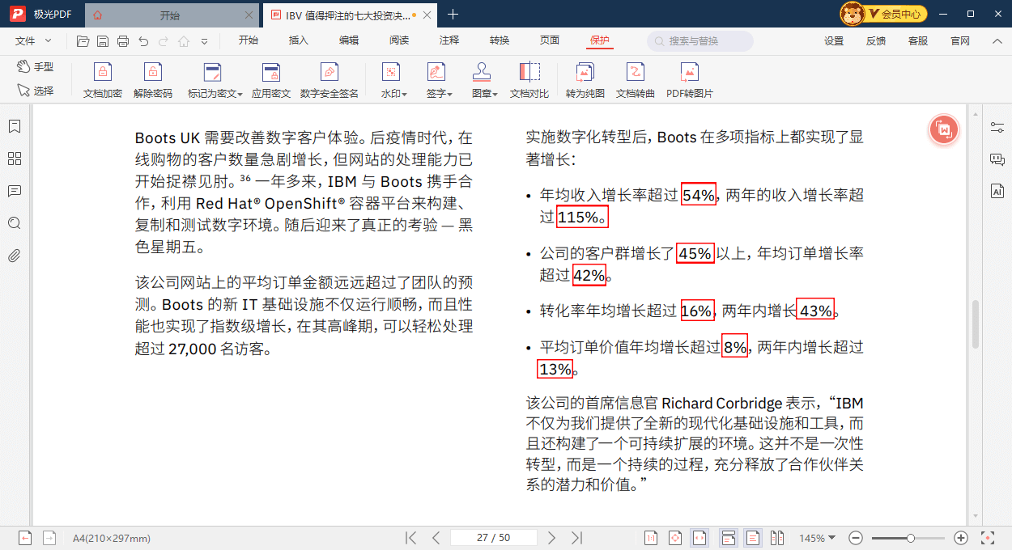Go to previous view arrow in status bar
The width and height of the screenshot is (1012, 550).
(x=25, y=538)
